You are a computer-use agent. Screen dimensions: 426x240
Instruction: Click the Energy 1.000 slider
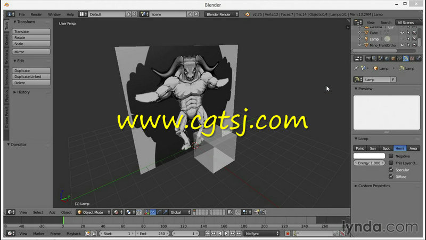(369, 163)
